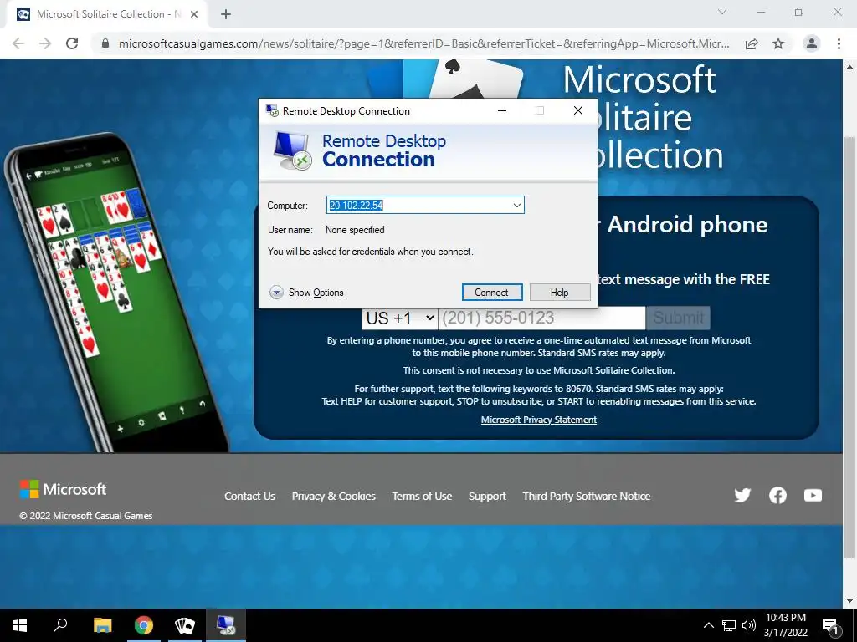
Task: Open File Explorer from the taskbar
Action: tap(102, 625)
